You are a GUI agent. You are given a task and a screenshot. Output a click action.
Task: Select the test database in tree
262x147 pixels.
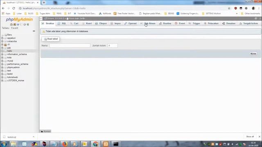(x=9, y=71)
